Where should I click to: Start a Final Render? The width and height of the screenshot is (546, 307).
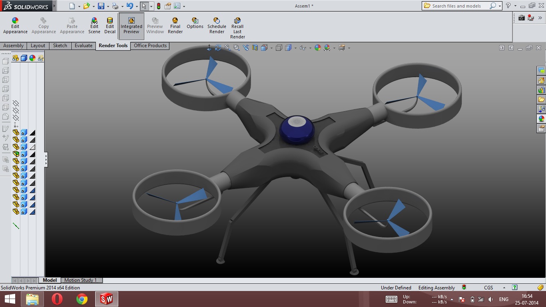(175, 26)
